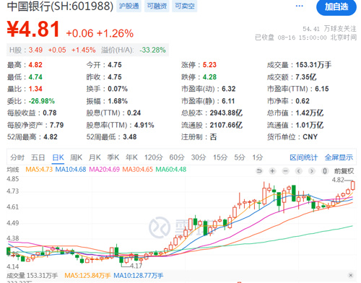Select the 月K monthly chart tab
The width and height of the screenshot is (361, 283).
point(95,157)
